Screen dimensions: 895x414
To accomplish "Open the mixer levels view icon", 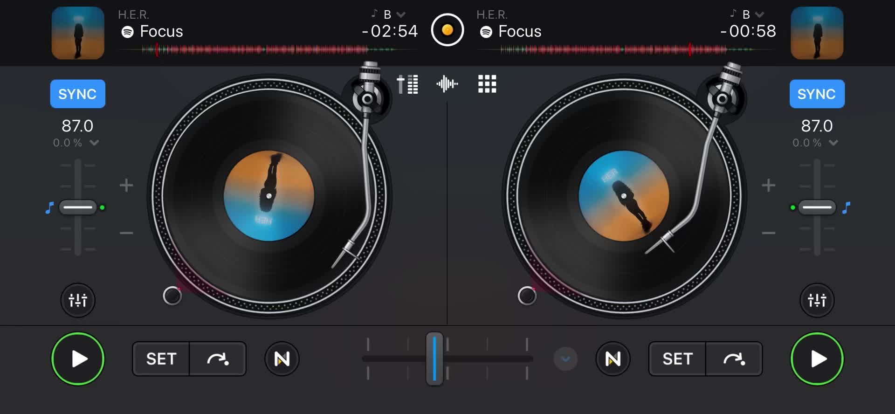I will point(407,84).
